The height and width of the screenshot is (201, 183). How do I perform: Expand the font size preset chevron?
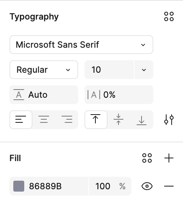pyautogui.click(x=144, y=70)
